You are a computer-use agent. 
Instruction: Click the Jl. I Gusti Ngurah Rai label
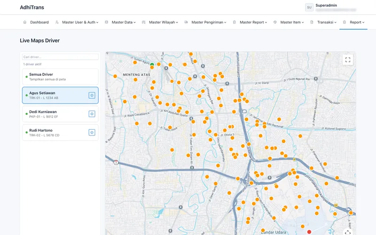pyautogui.click(x=297, y=79)
